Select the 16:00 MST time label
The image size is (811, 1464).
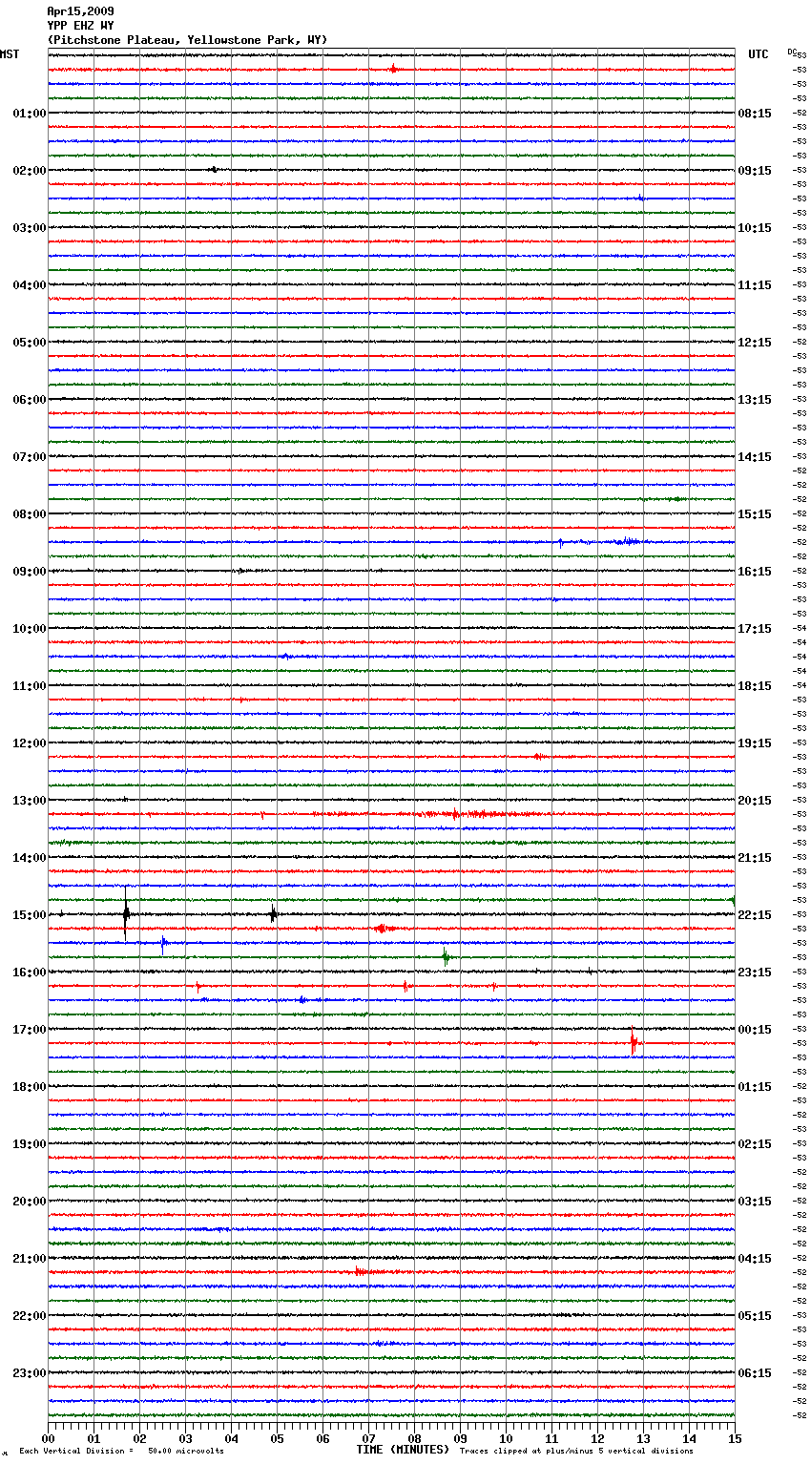coord(29,973)
